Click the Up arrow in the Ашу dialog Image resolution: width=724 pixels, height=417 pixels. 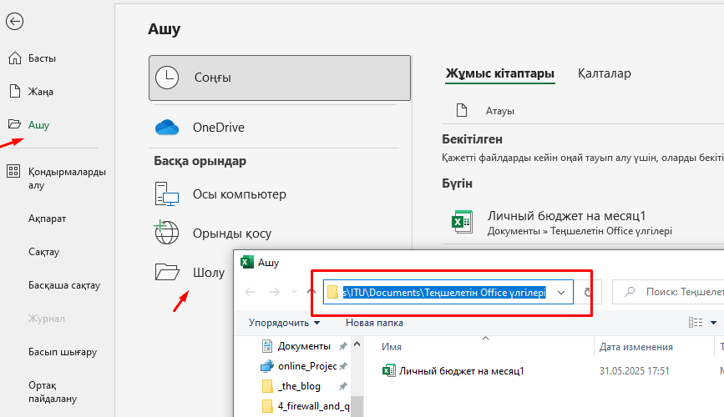(311, 292)
